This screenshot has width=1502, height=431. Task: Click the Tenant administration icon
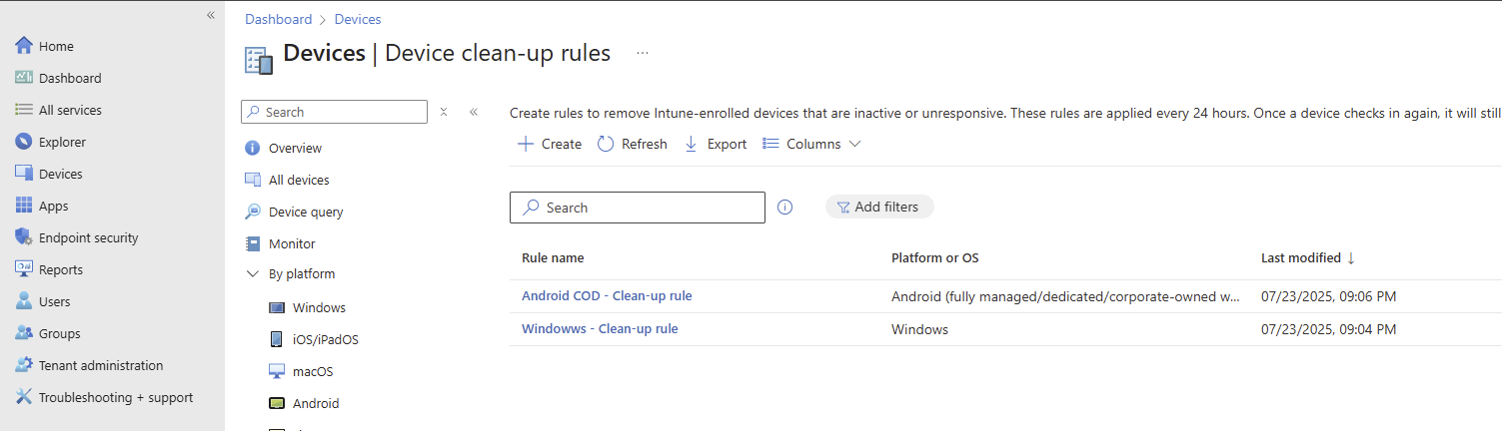(24, 365)
